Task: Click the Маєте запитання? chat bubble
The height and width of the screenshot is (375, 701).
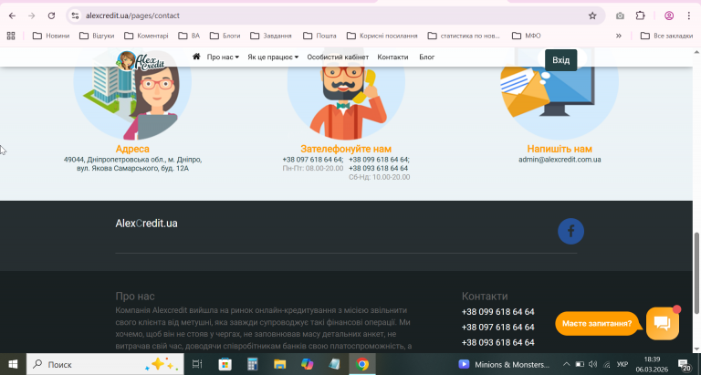Action: [x=597, y=323]
